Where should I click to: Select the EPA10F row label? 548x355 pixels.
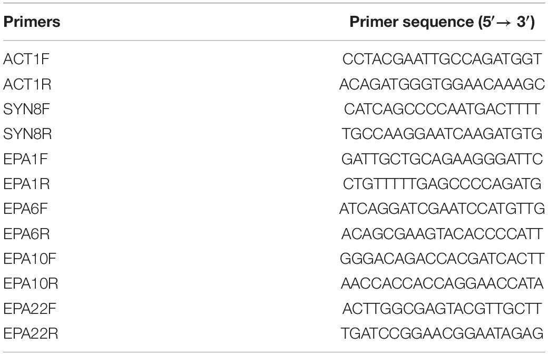tap(30, 259)
